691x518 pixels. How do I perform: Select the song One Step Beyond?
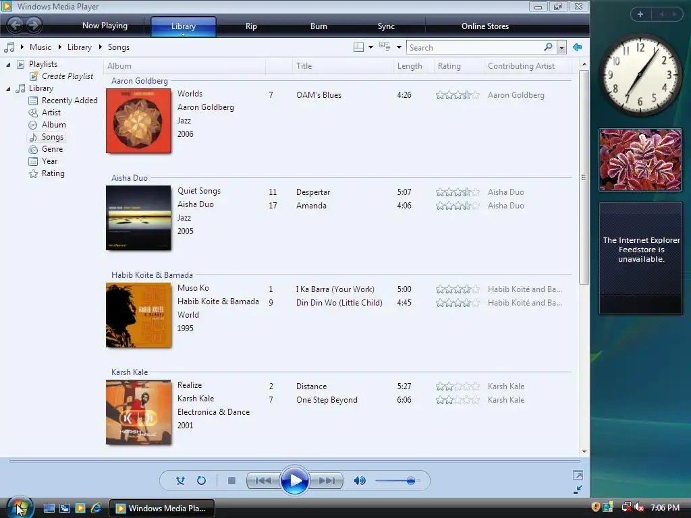tap(327, 400)
